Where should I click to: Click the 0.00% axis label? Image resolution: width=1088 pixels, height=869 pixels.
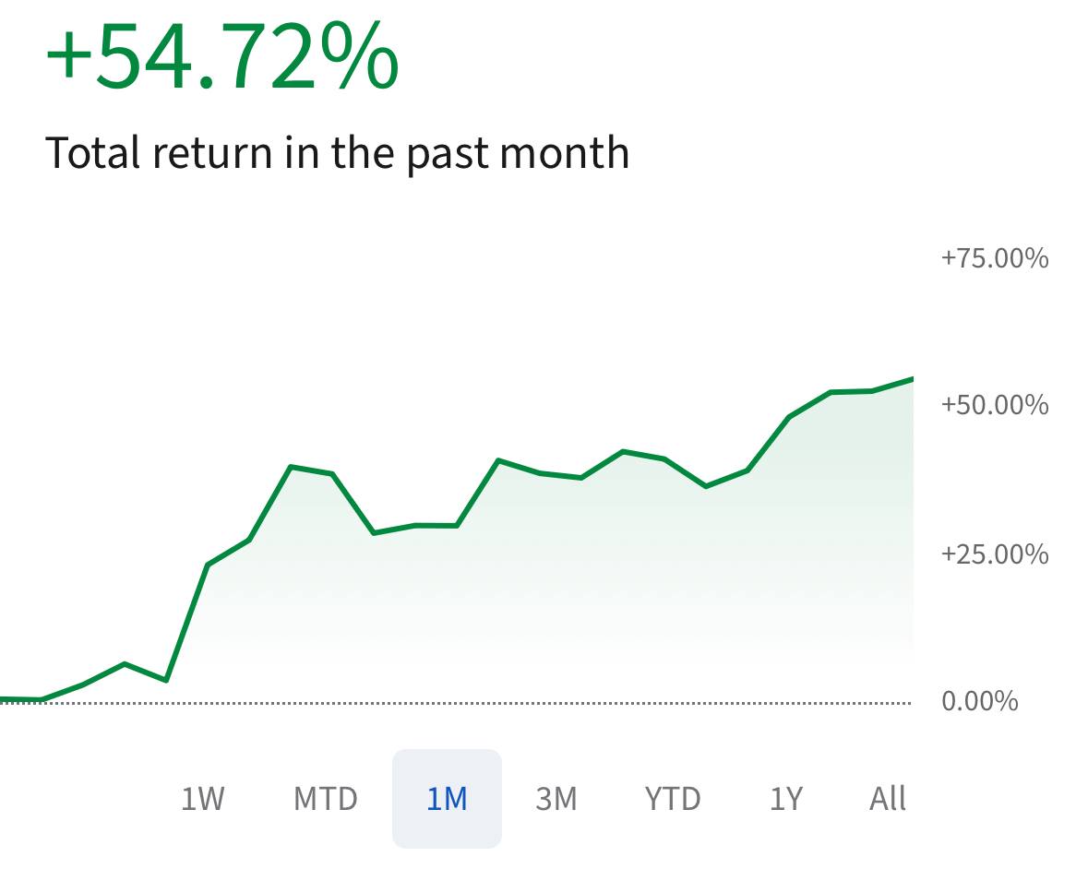pyautogui.click(x=979, y=702)
